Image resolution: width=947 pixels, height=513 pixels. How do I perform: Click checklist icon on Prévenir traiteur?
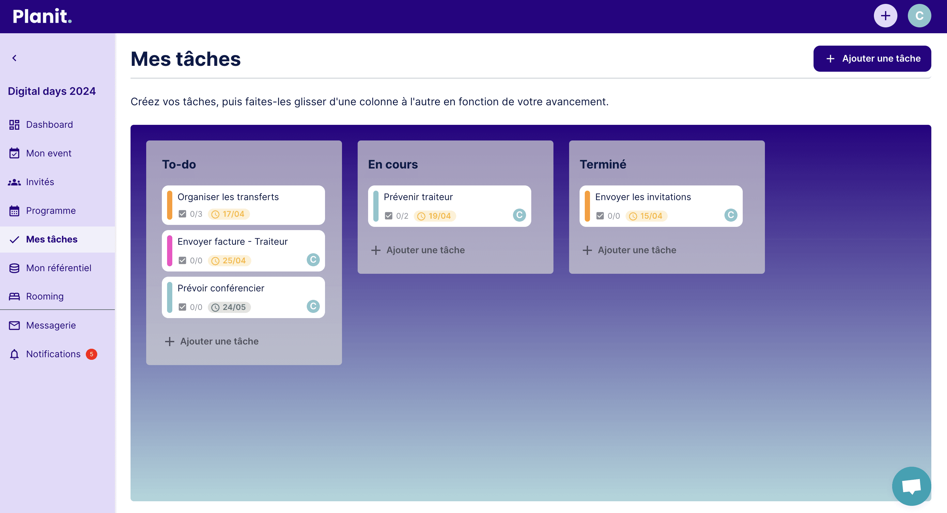[389, 216]
